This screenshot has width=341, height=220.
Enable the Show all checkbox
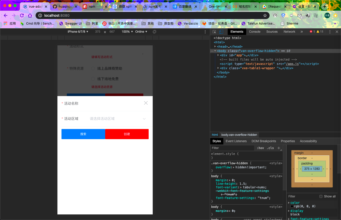(x=321, y=196)
